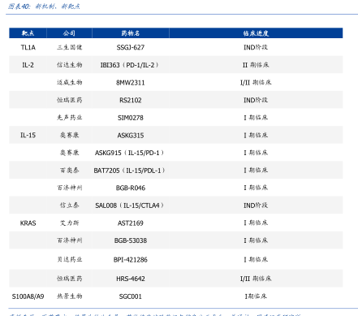Select the SSGJ-627 drug name cell
The image size is (358, 316).
(131, 47)
